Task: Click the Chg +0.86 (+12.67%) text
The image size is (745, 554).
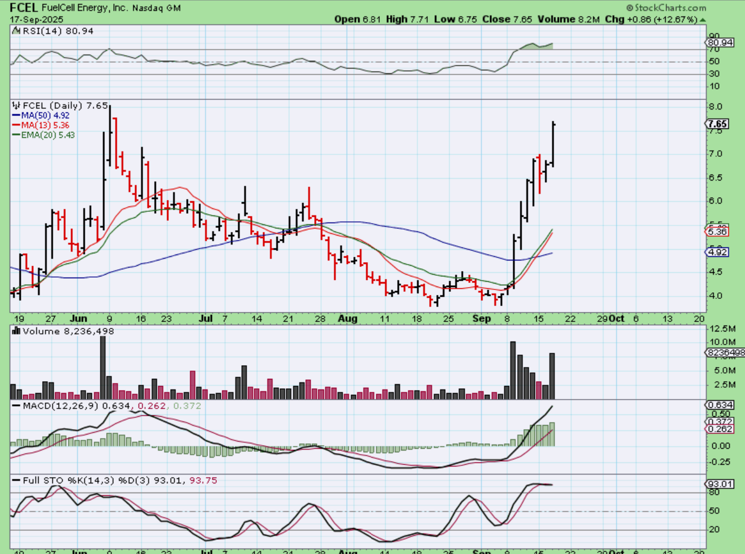Action: click(x=651, y=20)
